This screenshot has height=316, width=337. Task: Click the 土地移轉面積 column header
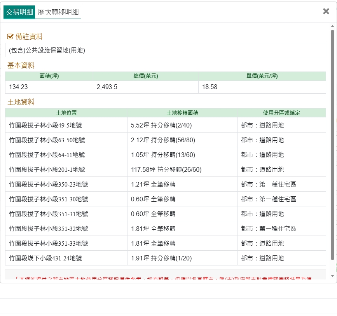[x=182, y=113]
